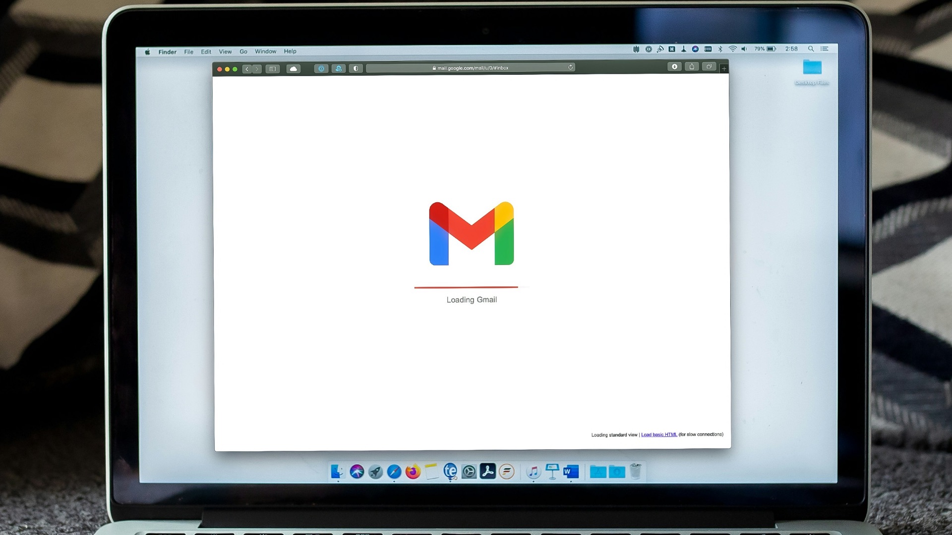Click the 2:58 clock in menu bar

click(791, 49)
